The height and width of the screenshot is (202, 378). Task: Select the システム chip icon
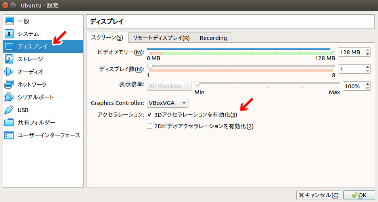[x=9, y=34]
